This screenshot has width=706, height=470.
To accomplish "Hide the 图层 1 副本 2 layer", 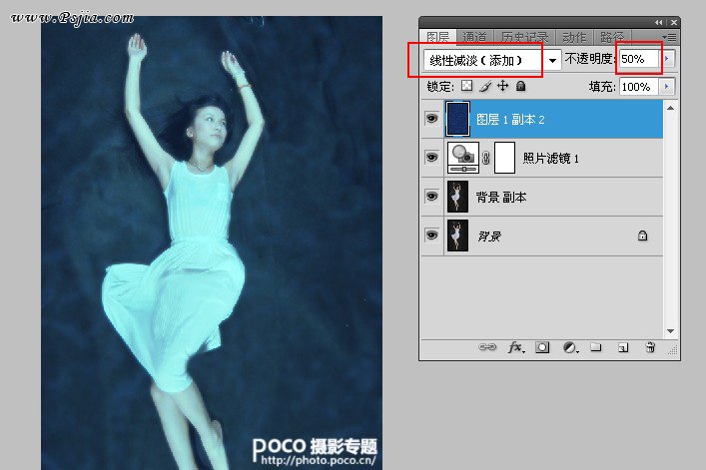I will [x=431, y=119].
